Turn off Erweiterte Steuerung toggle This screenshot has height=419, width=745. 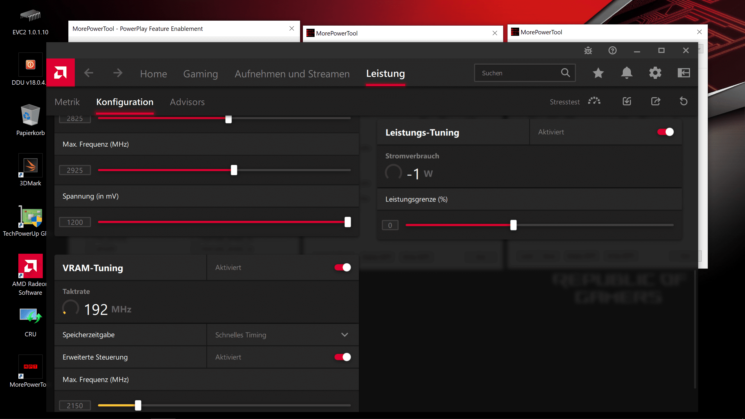[343, 357]
